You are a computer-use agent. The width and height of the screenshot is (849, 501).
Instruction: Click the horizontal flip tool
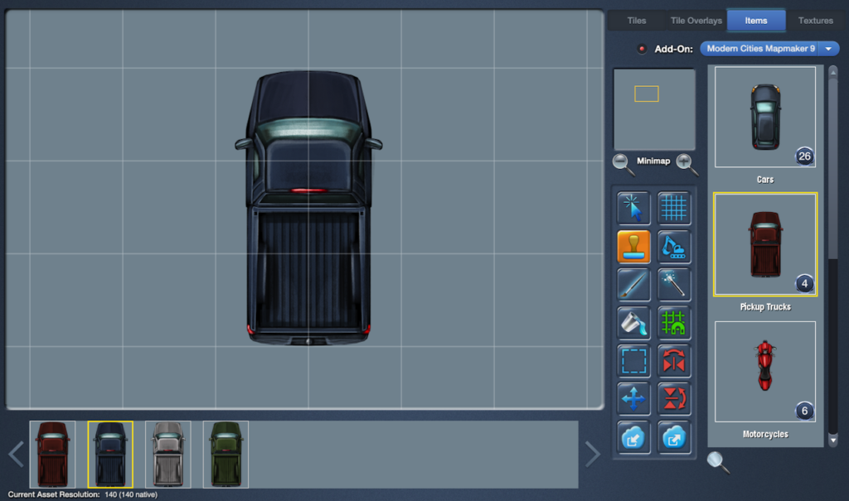pyautogui.click(x=674, y=361)
